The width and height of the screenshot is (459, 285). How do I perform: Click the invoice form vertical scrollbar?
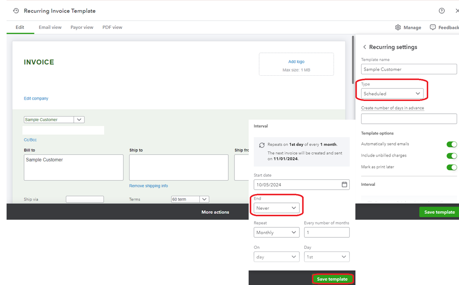[353, 60]
